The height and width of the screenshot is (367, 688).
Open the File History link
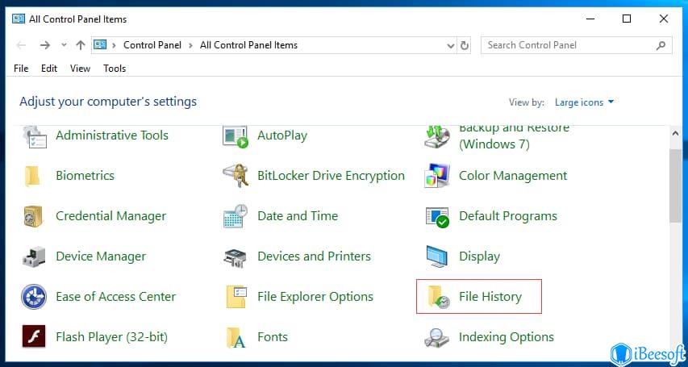click(490, 297)
